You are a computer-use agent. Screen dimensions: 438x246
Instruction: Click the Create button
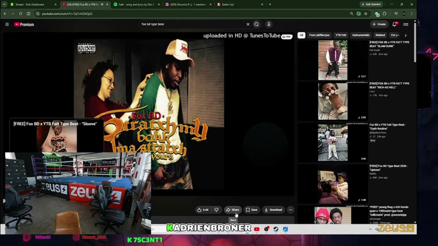point(379,24)
